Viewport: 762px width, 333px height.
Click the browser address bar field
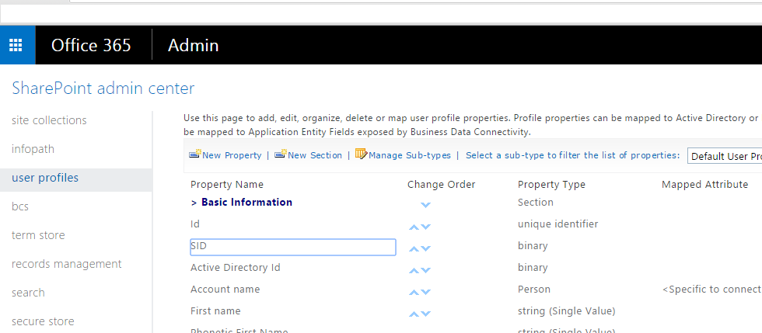point(381,14)
